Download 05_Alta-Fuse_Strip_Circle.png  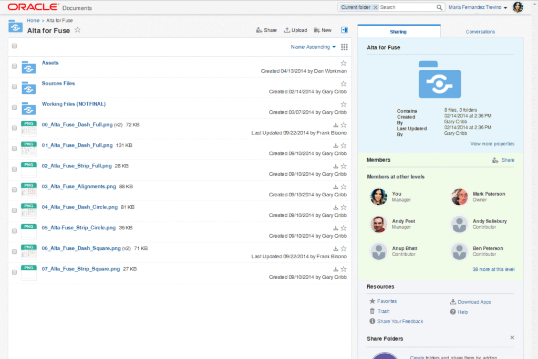tap(336, 228)
